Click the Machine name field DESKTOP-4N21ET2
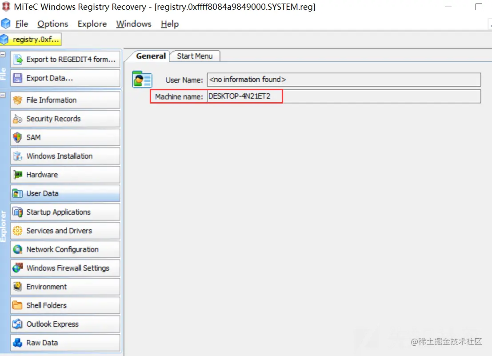This screenshot has width=492, height=356. (344, 96)
